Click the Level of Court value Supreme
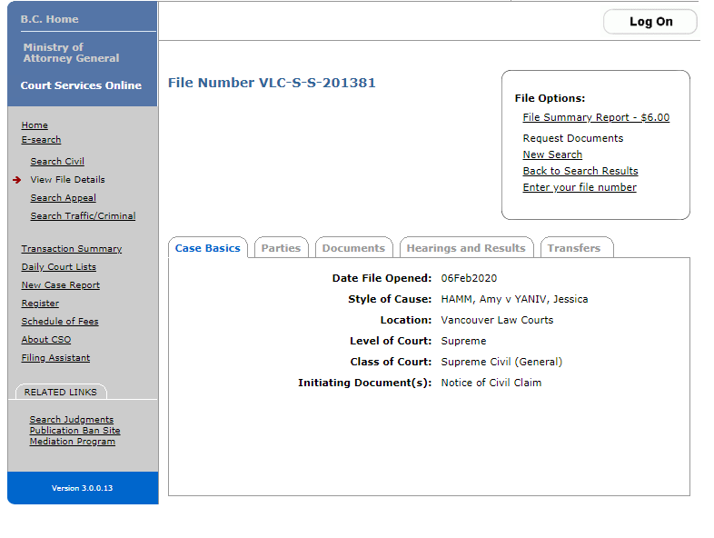The image size is (714, 538). 463,341
